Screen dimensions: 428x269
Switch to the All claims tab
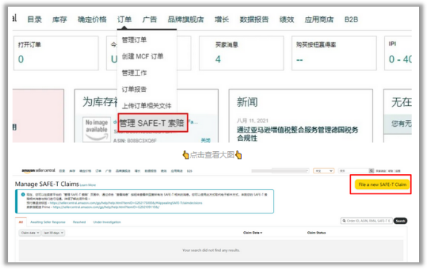pos(21,222)
